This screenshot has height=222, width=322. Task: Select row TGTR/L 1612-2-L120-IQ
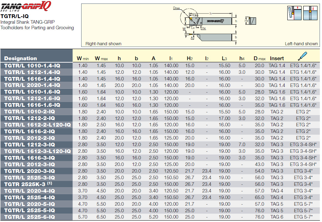click(160, 125)
